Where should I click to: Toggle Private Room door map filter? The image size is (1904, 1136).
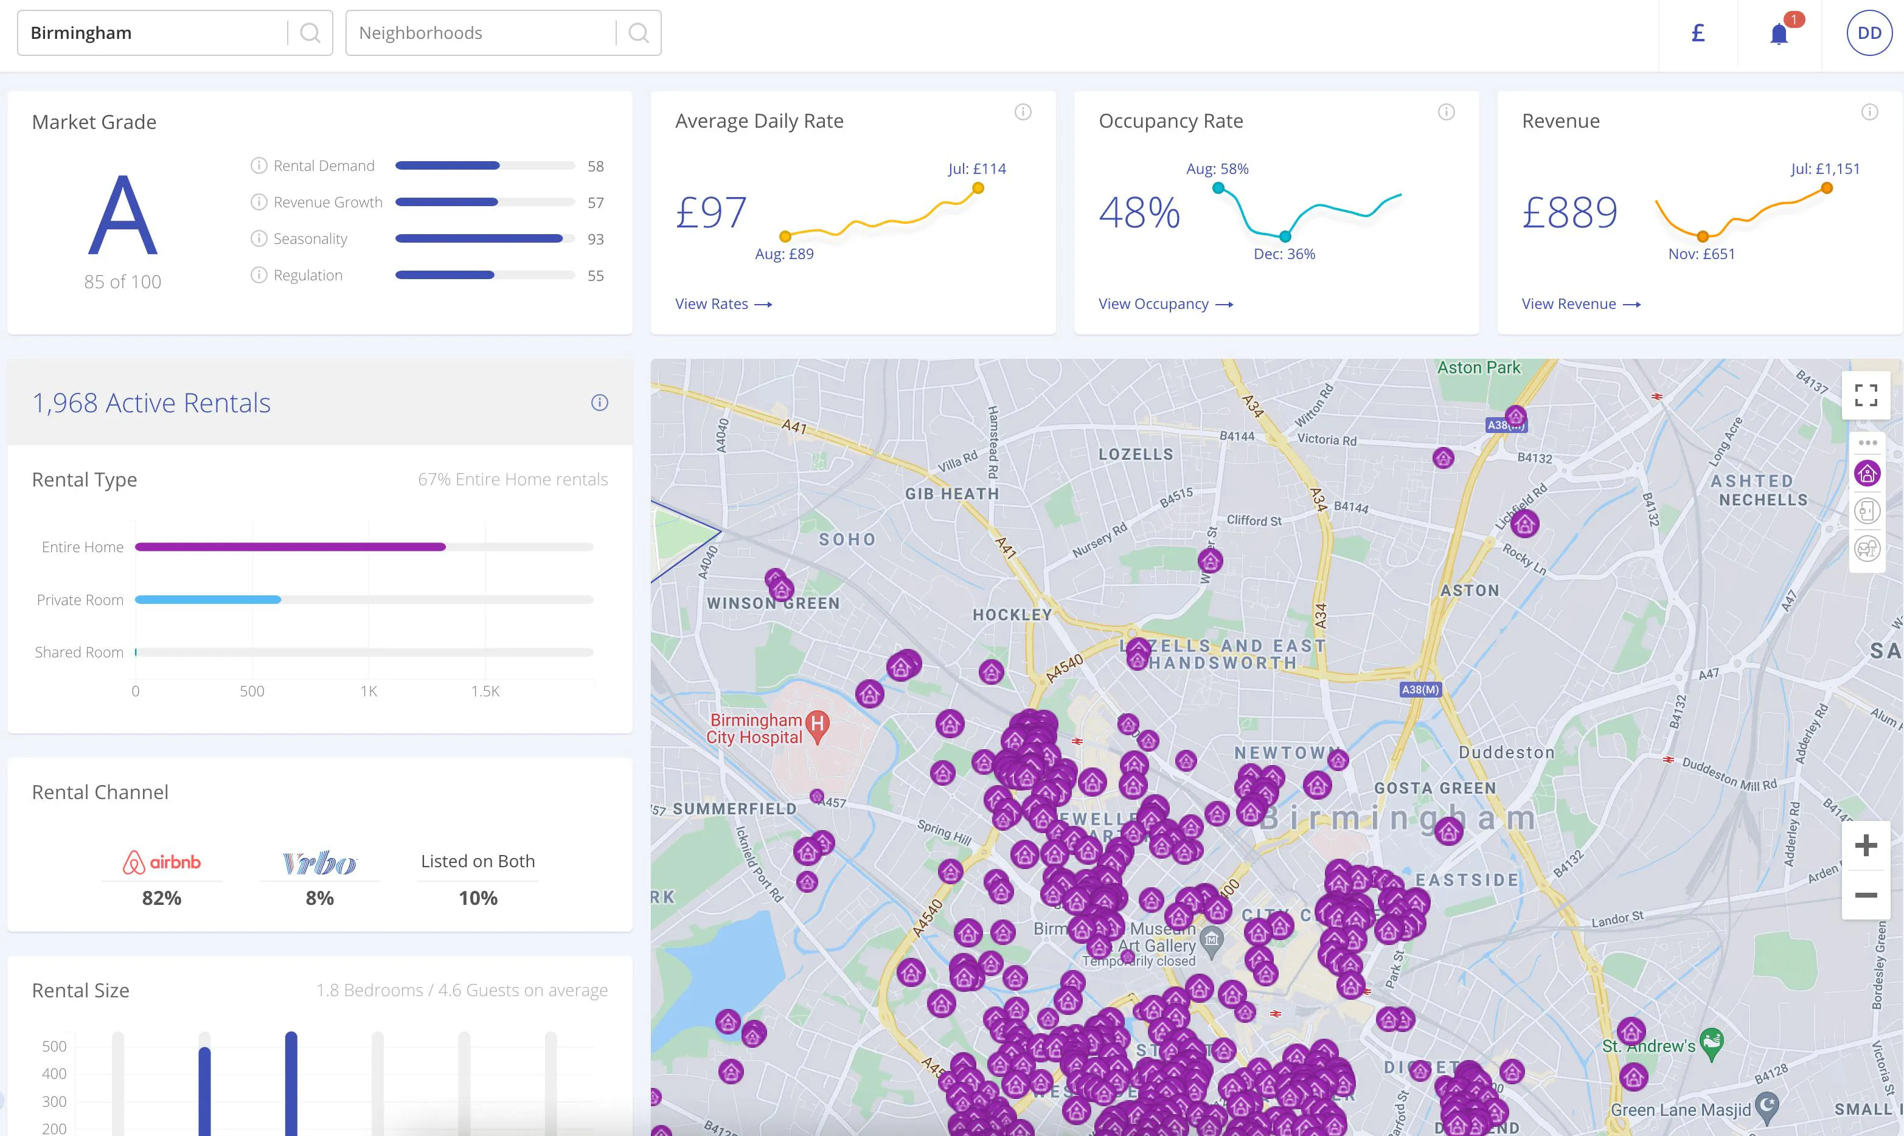coord(1868,511)
